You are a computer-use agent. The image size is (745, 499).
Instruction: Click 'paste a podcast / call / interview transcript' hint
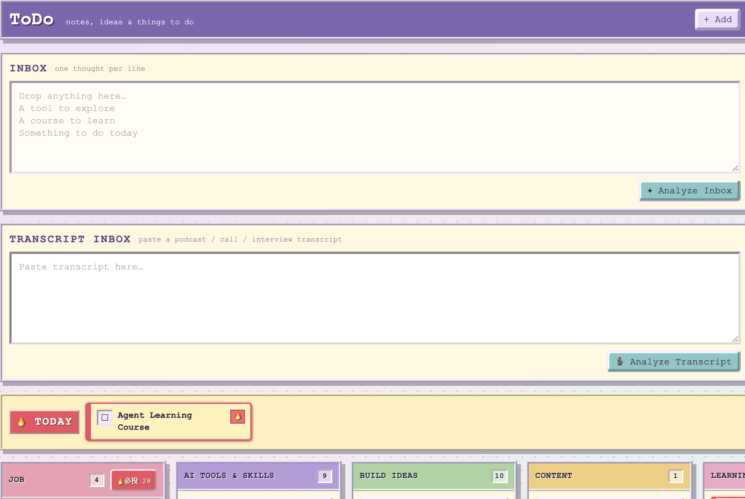tap(240, 239)
